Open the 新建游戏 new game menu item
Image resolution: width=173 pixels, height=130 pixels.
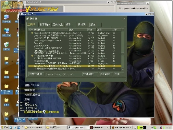click(30, 90)
